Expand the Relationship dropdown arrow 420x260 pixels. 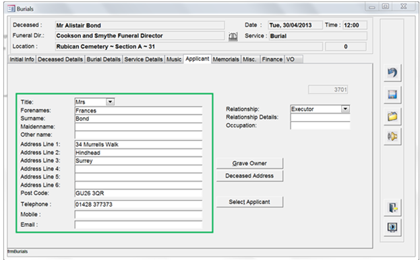click(345, 109)
